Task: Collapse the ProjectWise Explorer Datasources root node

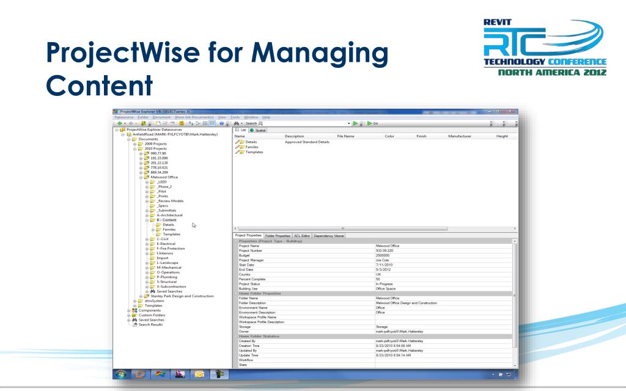Action: tap(117, 130)
